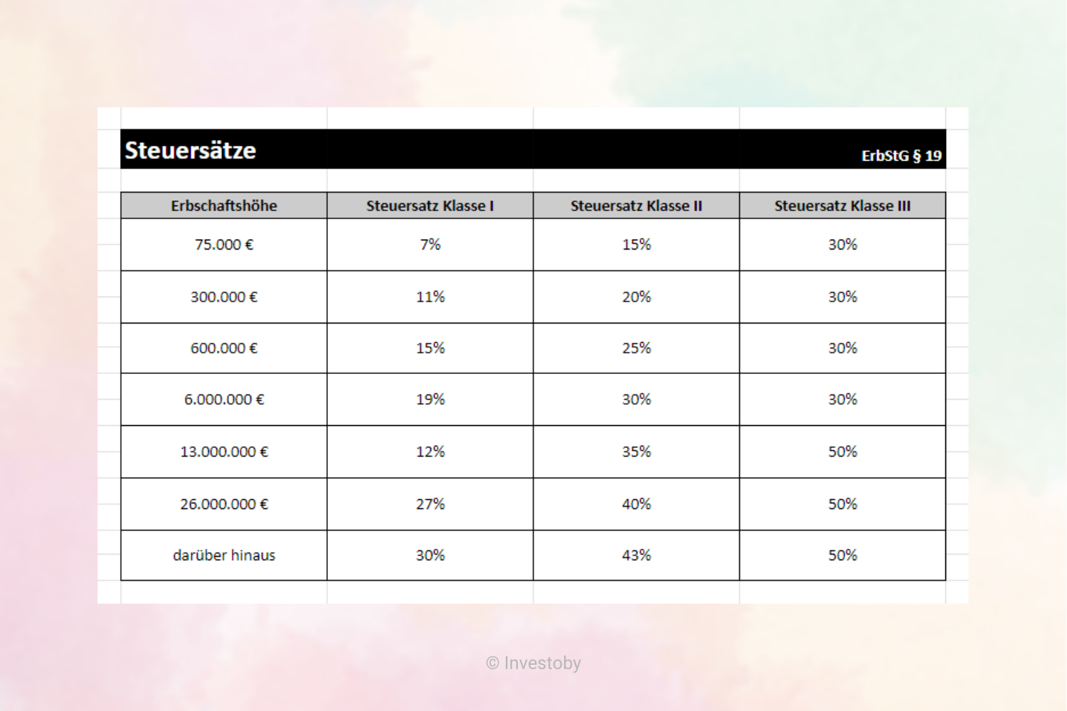Screen dimensions: 1067x711
Task: Select the 19% rate cell
Action: (x=430, y=400)
